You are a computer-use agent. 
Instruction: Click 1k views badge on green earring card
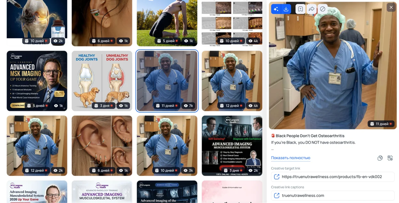[x=123, y=41]
